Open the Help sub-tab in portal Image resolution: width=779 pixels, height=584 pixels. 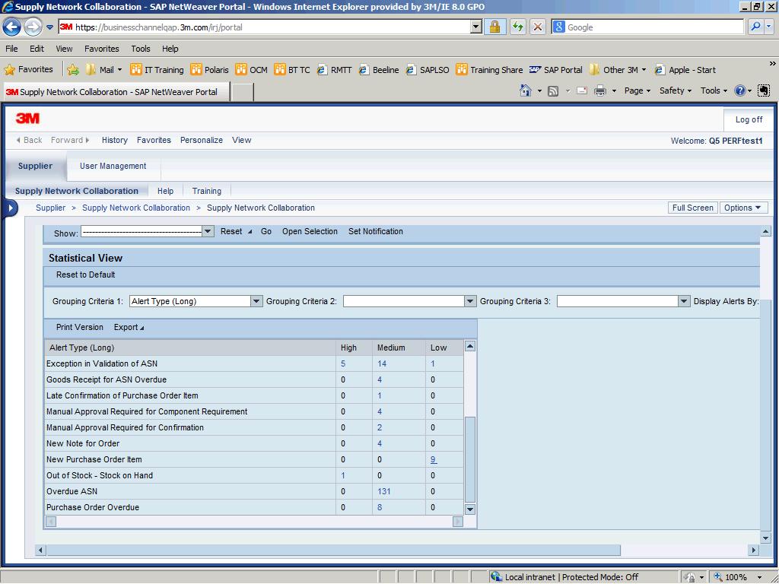tap(165, 191)
